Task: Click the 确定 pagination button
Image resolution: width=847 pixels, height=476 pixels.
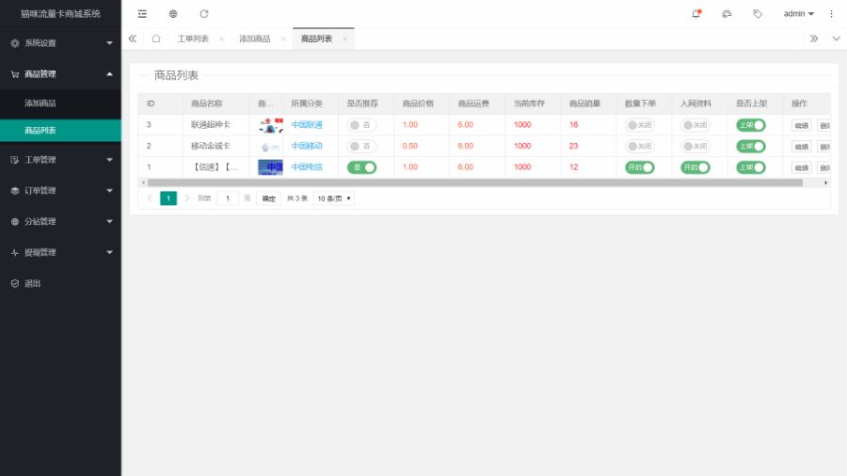Action: (x=268, y=198)
